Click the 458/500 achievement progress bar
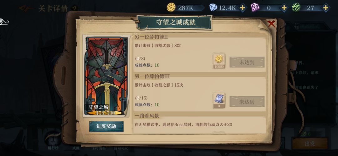This screenshot has height=156, width=338. tap(106, 113)
